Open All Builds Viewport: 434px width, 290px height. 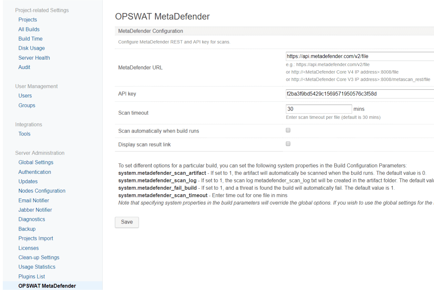29,29
